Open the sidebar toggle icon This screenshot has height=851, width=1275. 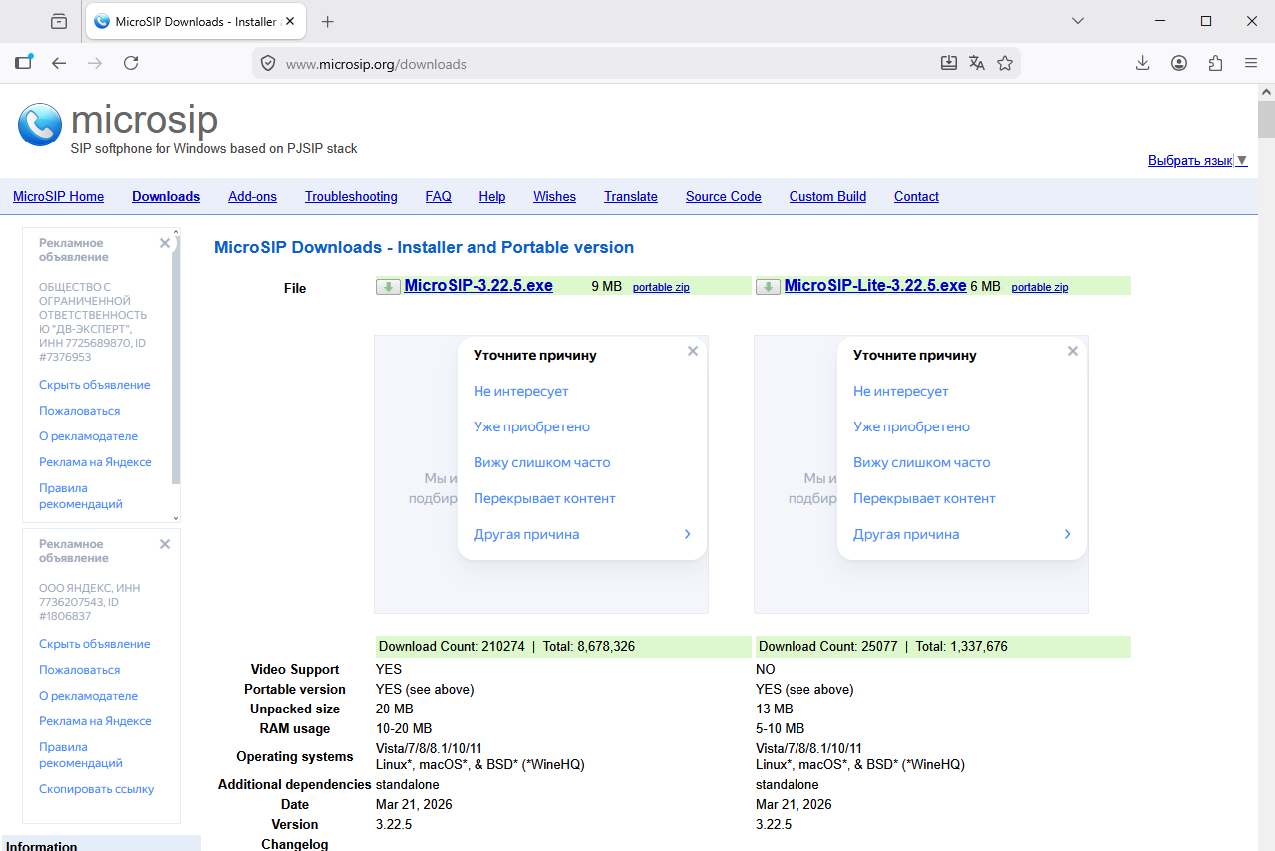tap(24, 62)
